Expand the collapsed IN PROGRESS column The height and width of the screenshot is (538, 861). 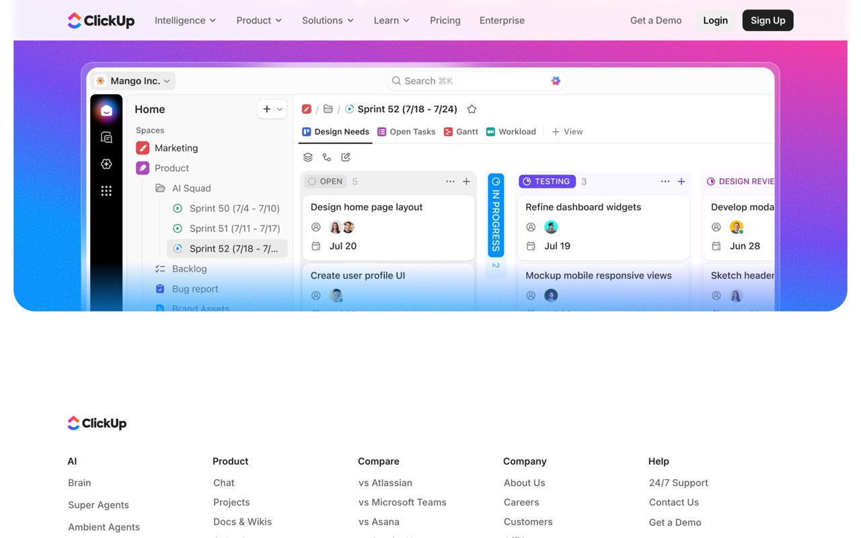pyautogui.click(x=496, y=215)
